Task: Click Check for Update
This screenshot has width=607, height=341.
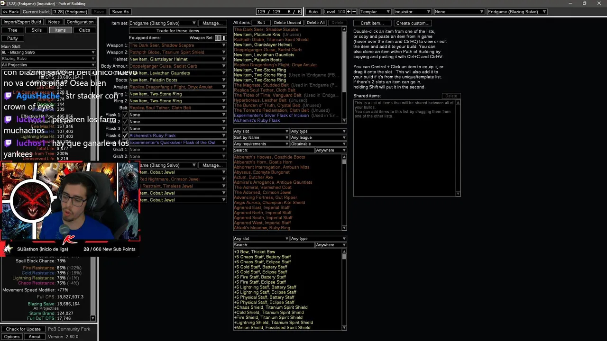Action: [x=23, y=329]
